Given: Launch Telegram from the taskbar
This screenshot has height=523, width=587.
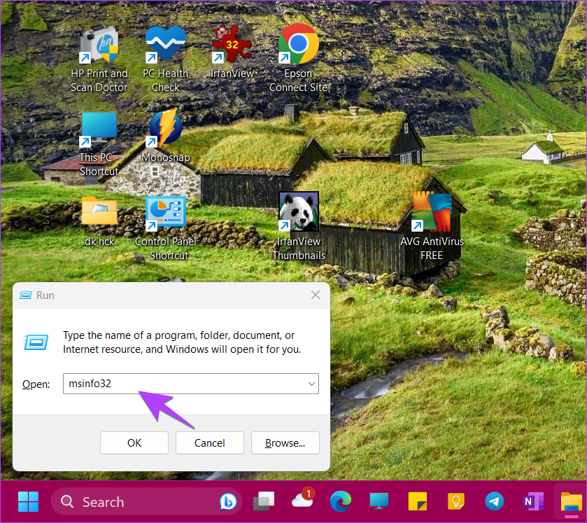Looking at the screenshot, I should [494, 502].
